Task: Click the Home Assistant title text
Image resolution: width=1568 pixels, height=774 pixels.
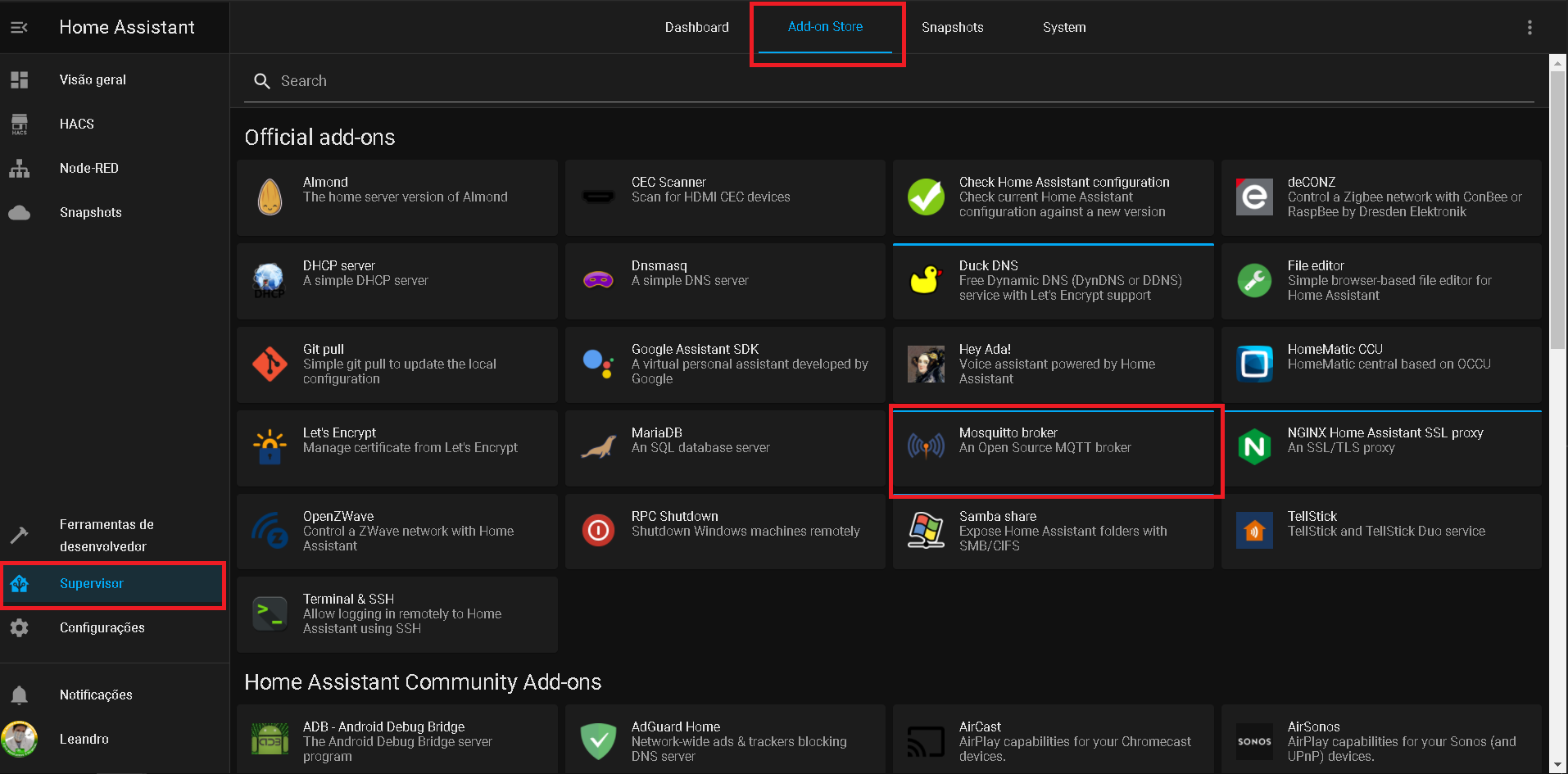Action: coord(127,27)
